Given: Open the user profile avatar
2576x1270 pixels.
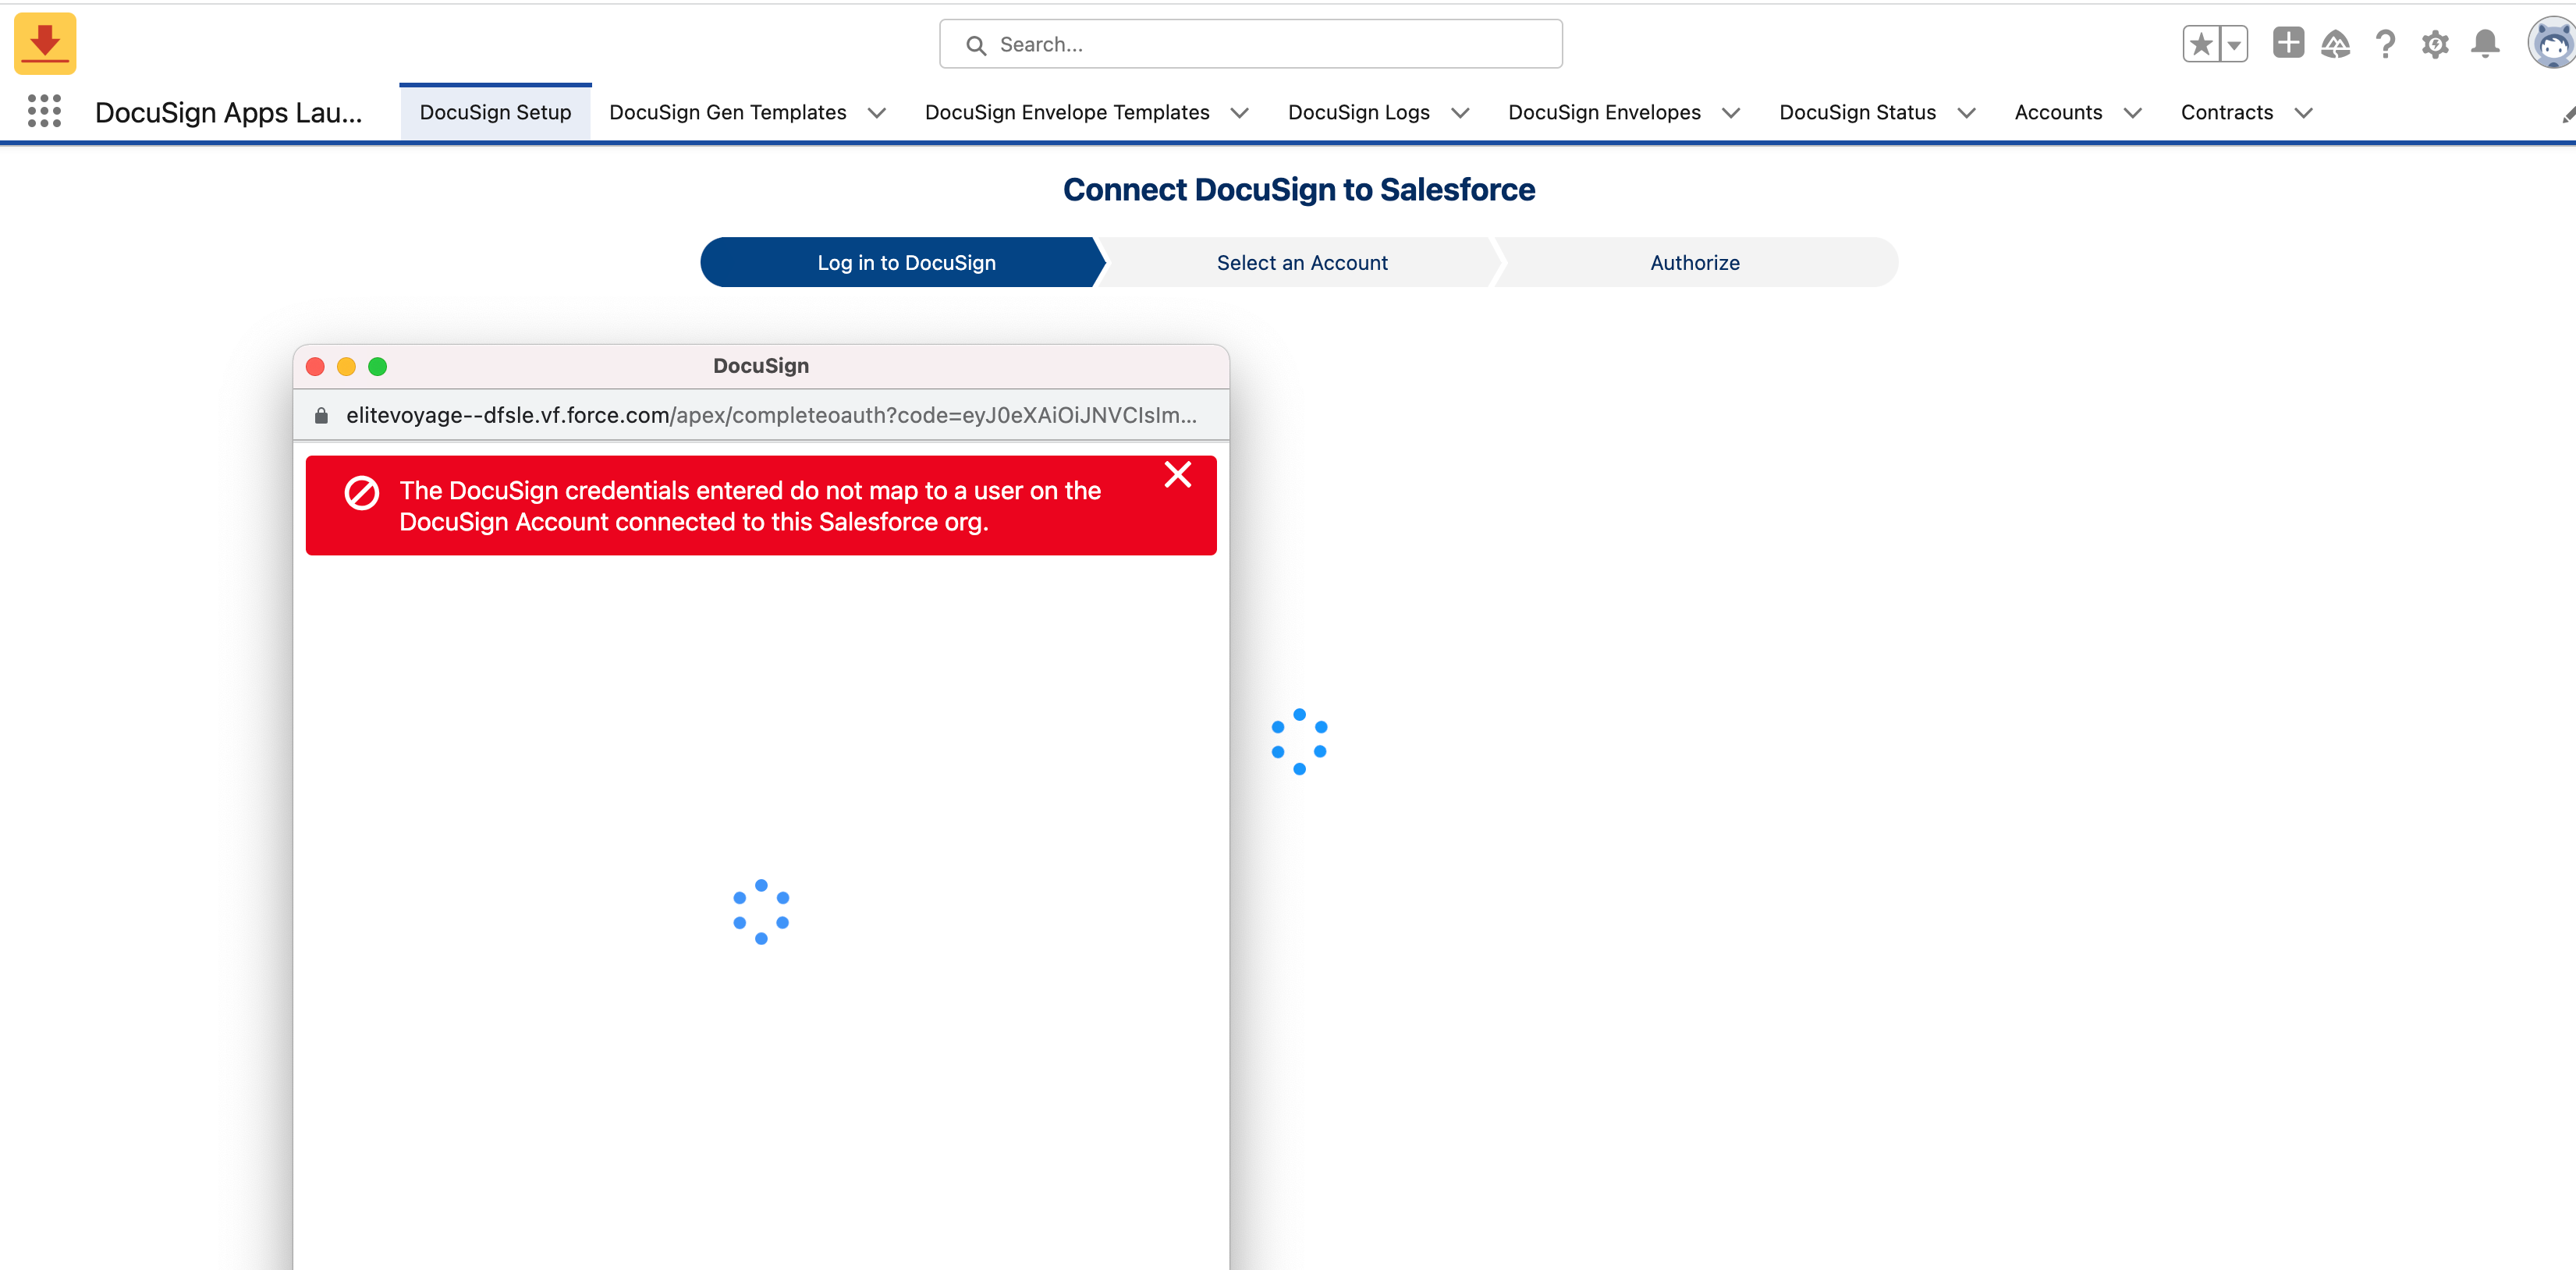Looking at the screenshot, I should pyautogui.click(x=2552, y=44).
